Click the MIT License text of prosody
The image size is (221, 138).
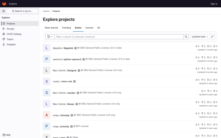pos(82,126)
